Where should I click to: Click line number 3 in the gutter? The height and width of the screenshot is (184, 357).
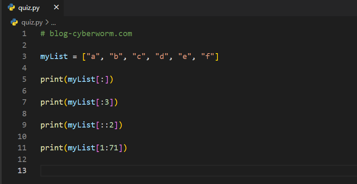(23, 56)
